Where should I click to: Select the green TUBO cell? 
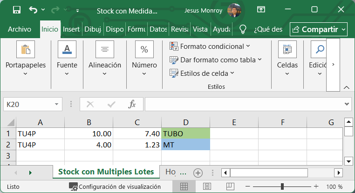(x=185, y=133)
